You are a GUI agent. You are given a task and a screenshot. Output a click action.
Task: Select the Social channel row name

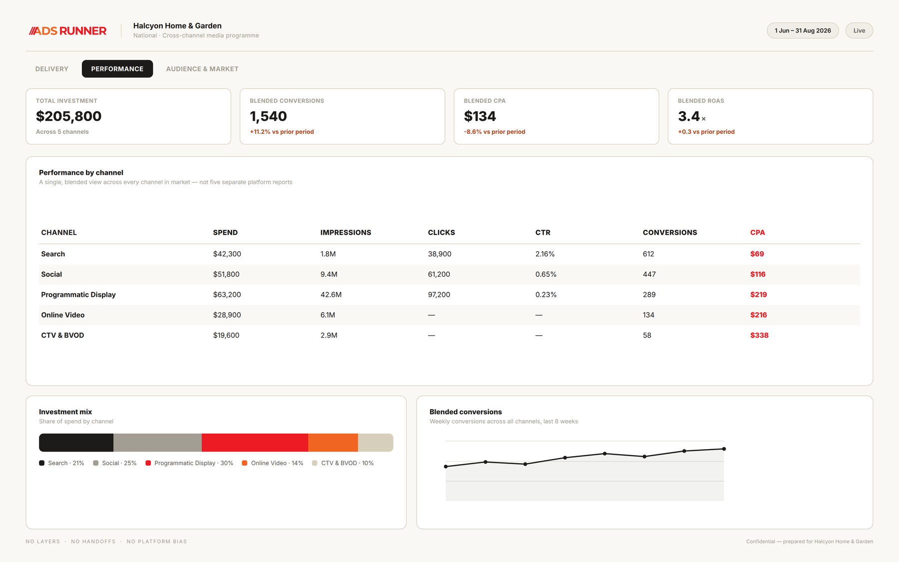click(51, 274)
